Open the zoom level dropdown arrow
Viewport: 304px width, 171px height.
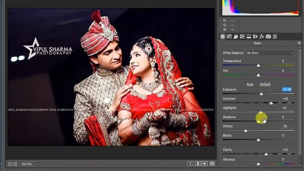38,164
